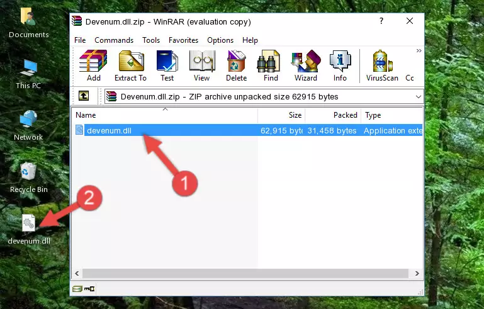This screenshot has width=484, height=309.
Task: Sort by the Name column header
Action: (x=165, y=115)
